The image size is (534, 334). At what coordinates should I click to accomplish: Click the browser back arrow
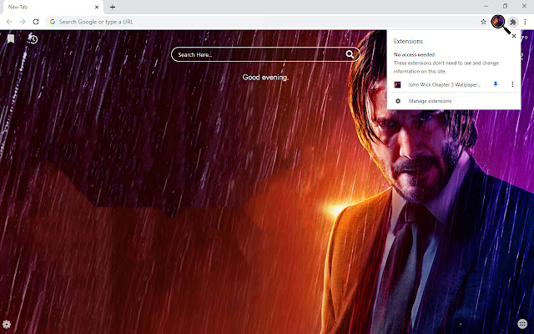click(x=9, y=22)
